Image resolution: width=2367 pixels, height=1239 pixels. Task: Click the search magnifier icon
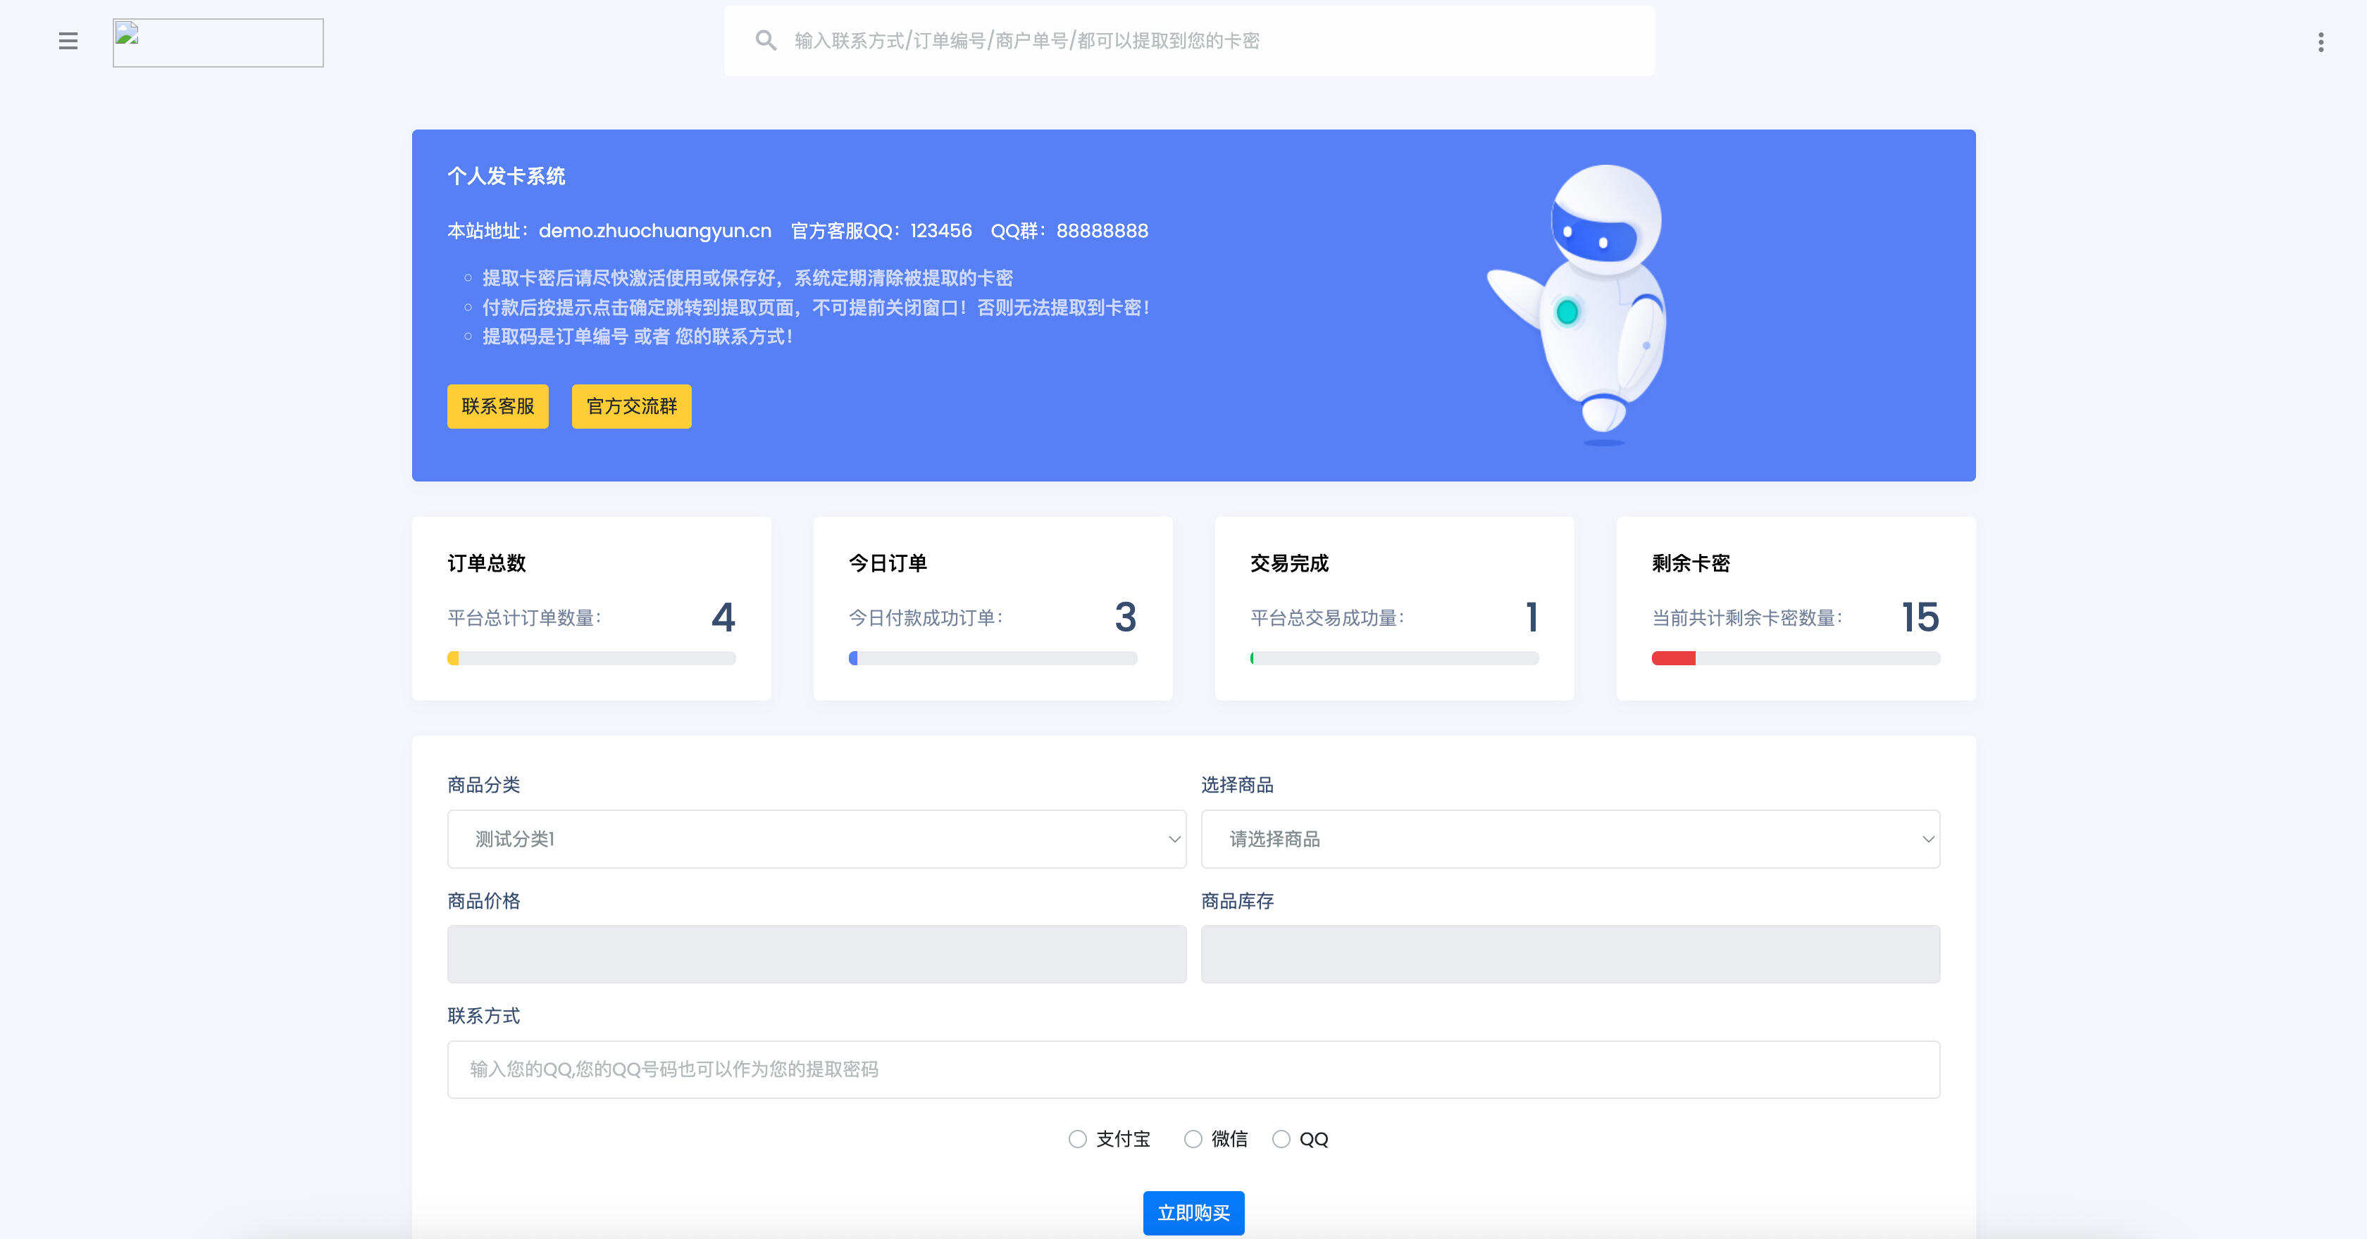766,39
